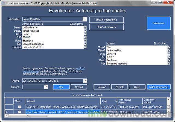Open Nastavenia settings
This screenshot has width=175, height=122.
(x=158, y=23)
